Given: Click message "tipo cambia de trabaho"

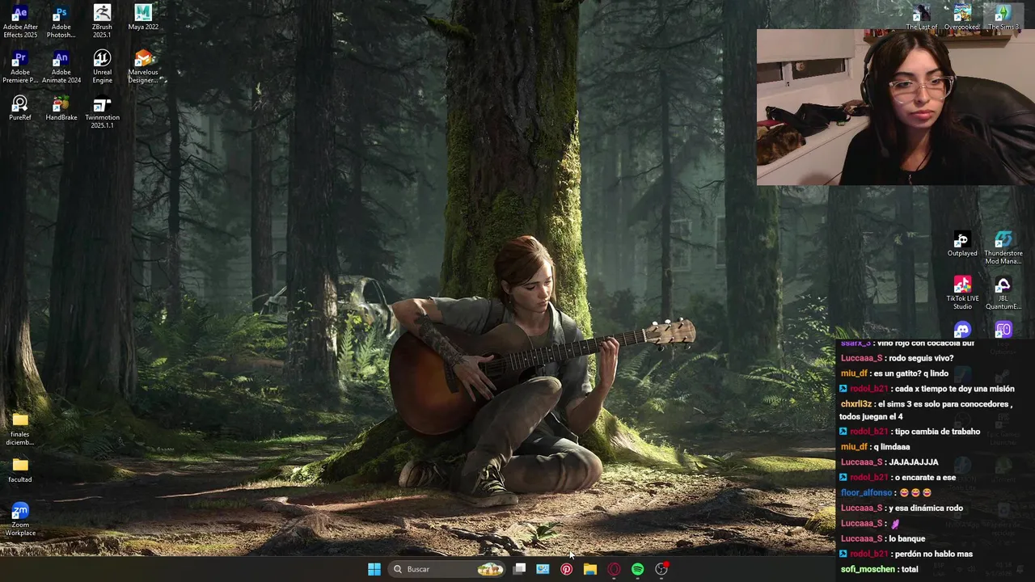Looking at the screenshot, I should (x=937, y=432).
